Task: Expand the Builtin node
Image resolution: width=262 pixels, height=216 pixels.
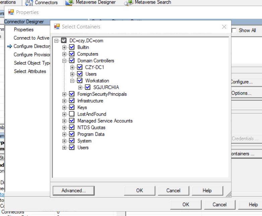Action: tap(64, 47)
